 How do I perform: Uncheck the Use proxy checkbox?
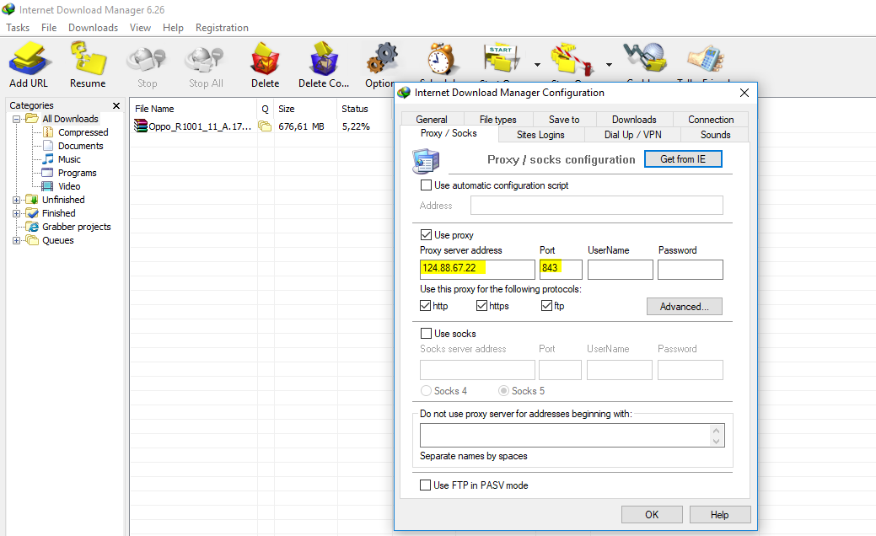(x=427, y=234)
